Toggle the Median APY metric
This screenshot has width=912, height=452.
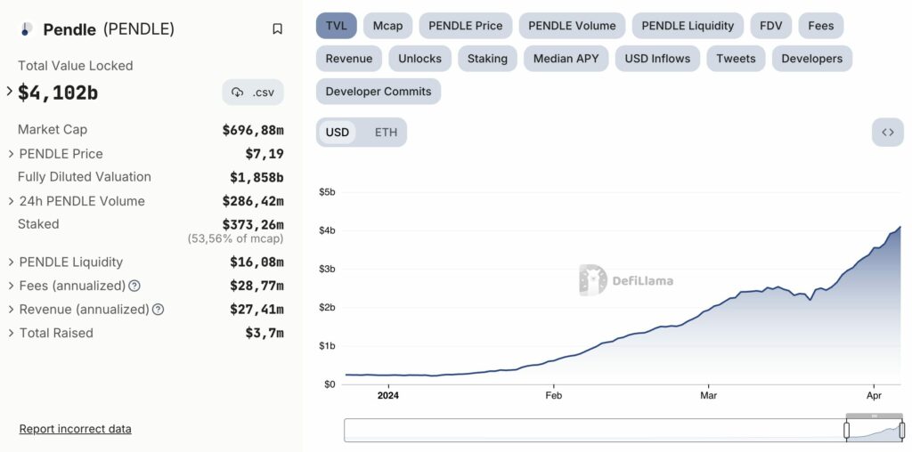pos(566,59)
